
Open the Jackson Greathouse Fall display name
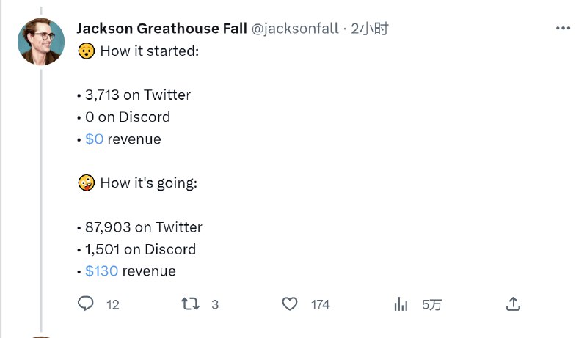(x=161, y=29)
